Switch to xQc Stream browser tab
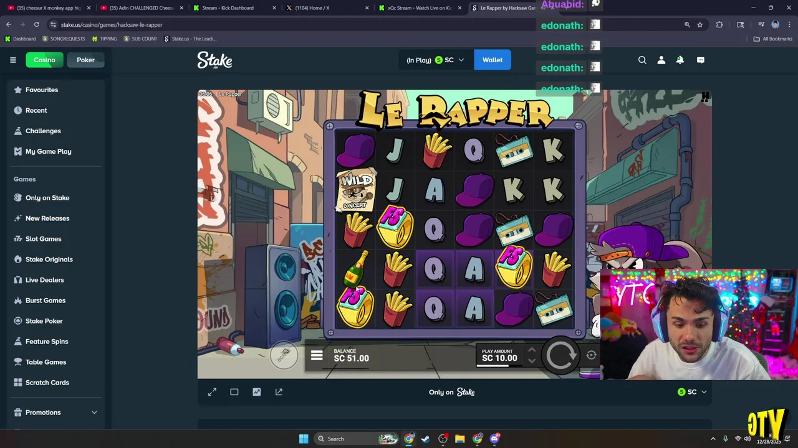Image resolution: width=798 pixels, height=448 pixels. point(421,8)
